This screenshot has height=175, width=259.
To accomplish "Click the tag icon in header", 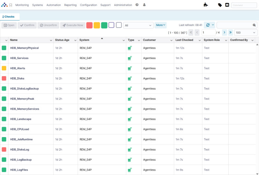I will pyautogui.click(x=220, y=5).
